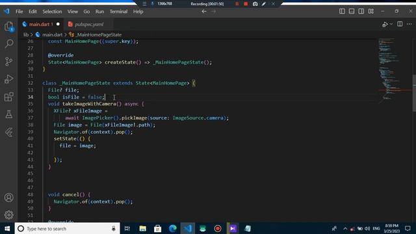Pause the screen recording
The image size is (416, 234).
click(237, 4)
